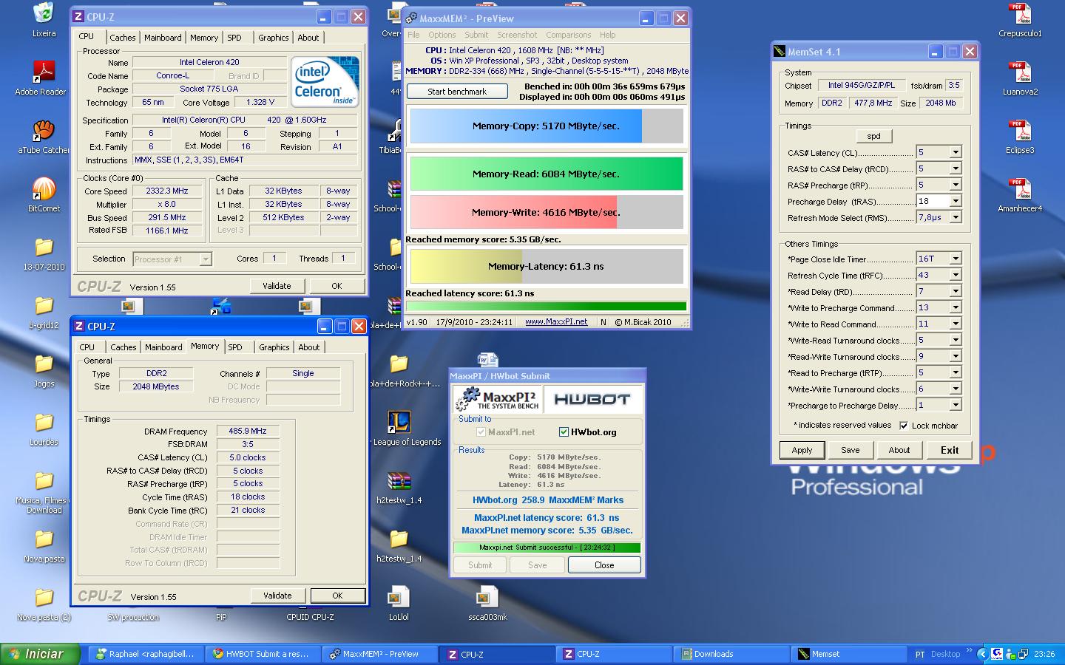The image size is (1065, 665).
Task: Open Read Delay (tRD) dropdown
Action: [956, 291]
